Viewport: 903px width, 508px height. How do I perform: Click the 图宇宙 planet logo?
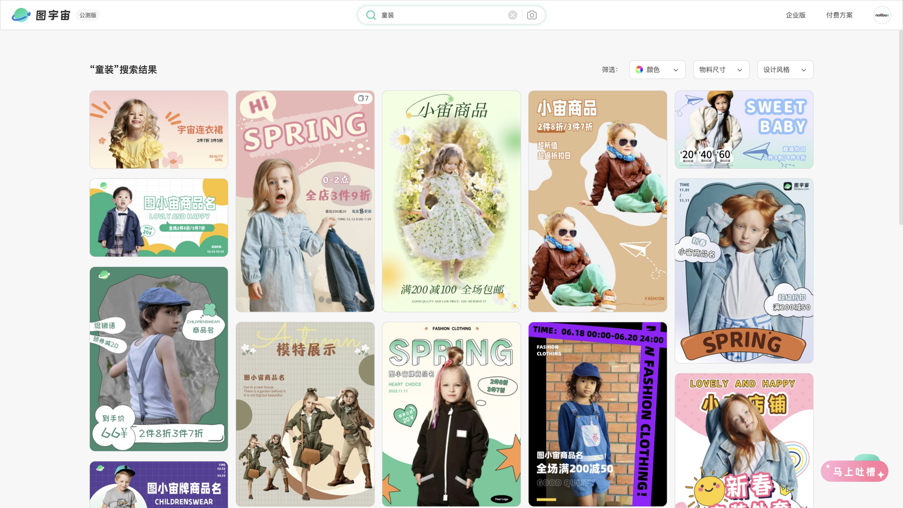pyautogui.click(x=21, y=15)
